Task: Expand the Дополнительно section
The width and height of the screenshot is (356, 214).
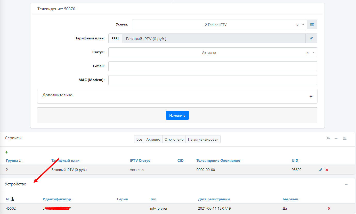Action: click(x=311, y=96)
